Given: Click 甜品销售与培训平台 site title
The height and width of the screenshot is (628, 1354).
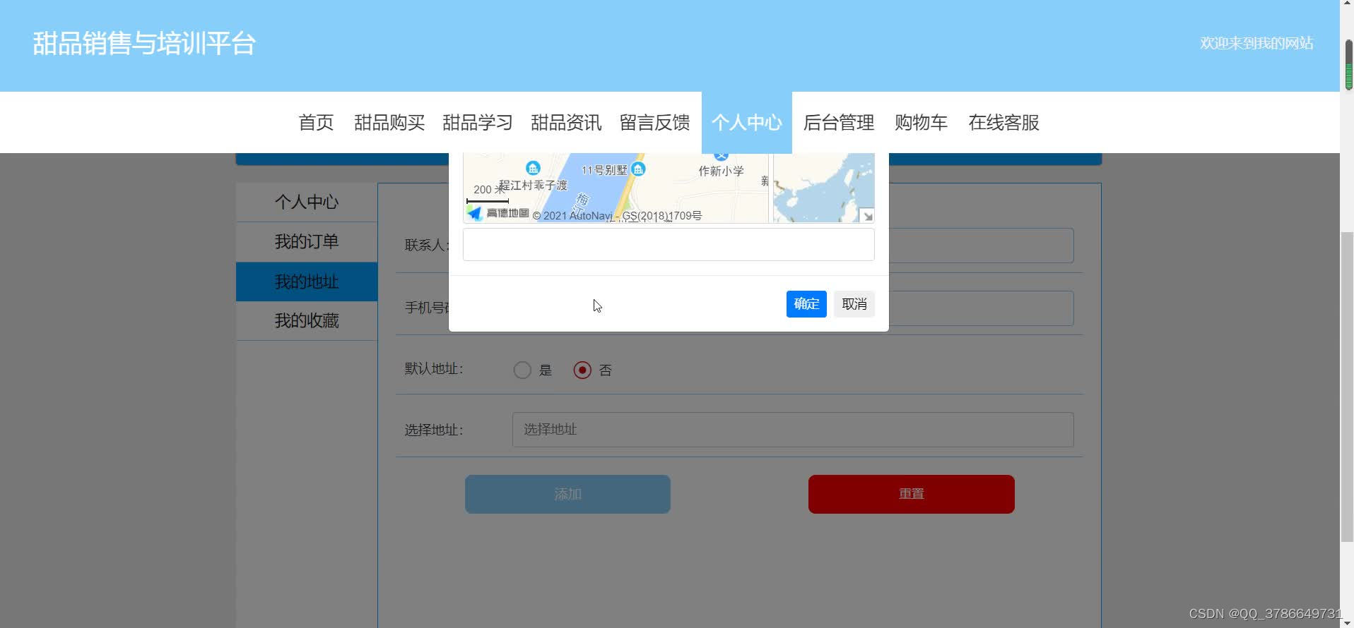Looking at the screenshot, I should click(x=144, y=44).
